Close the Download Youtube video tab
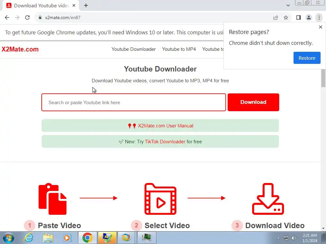This screenshot has width=326, height=244. coord(74,6)
